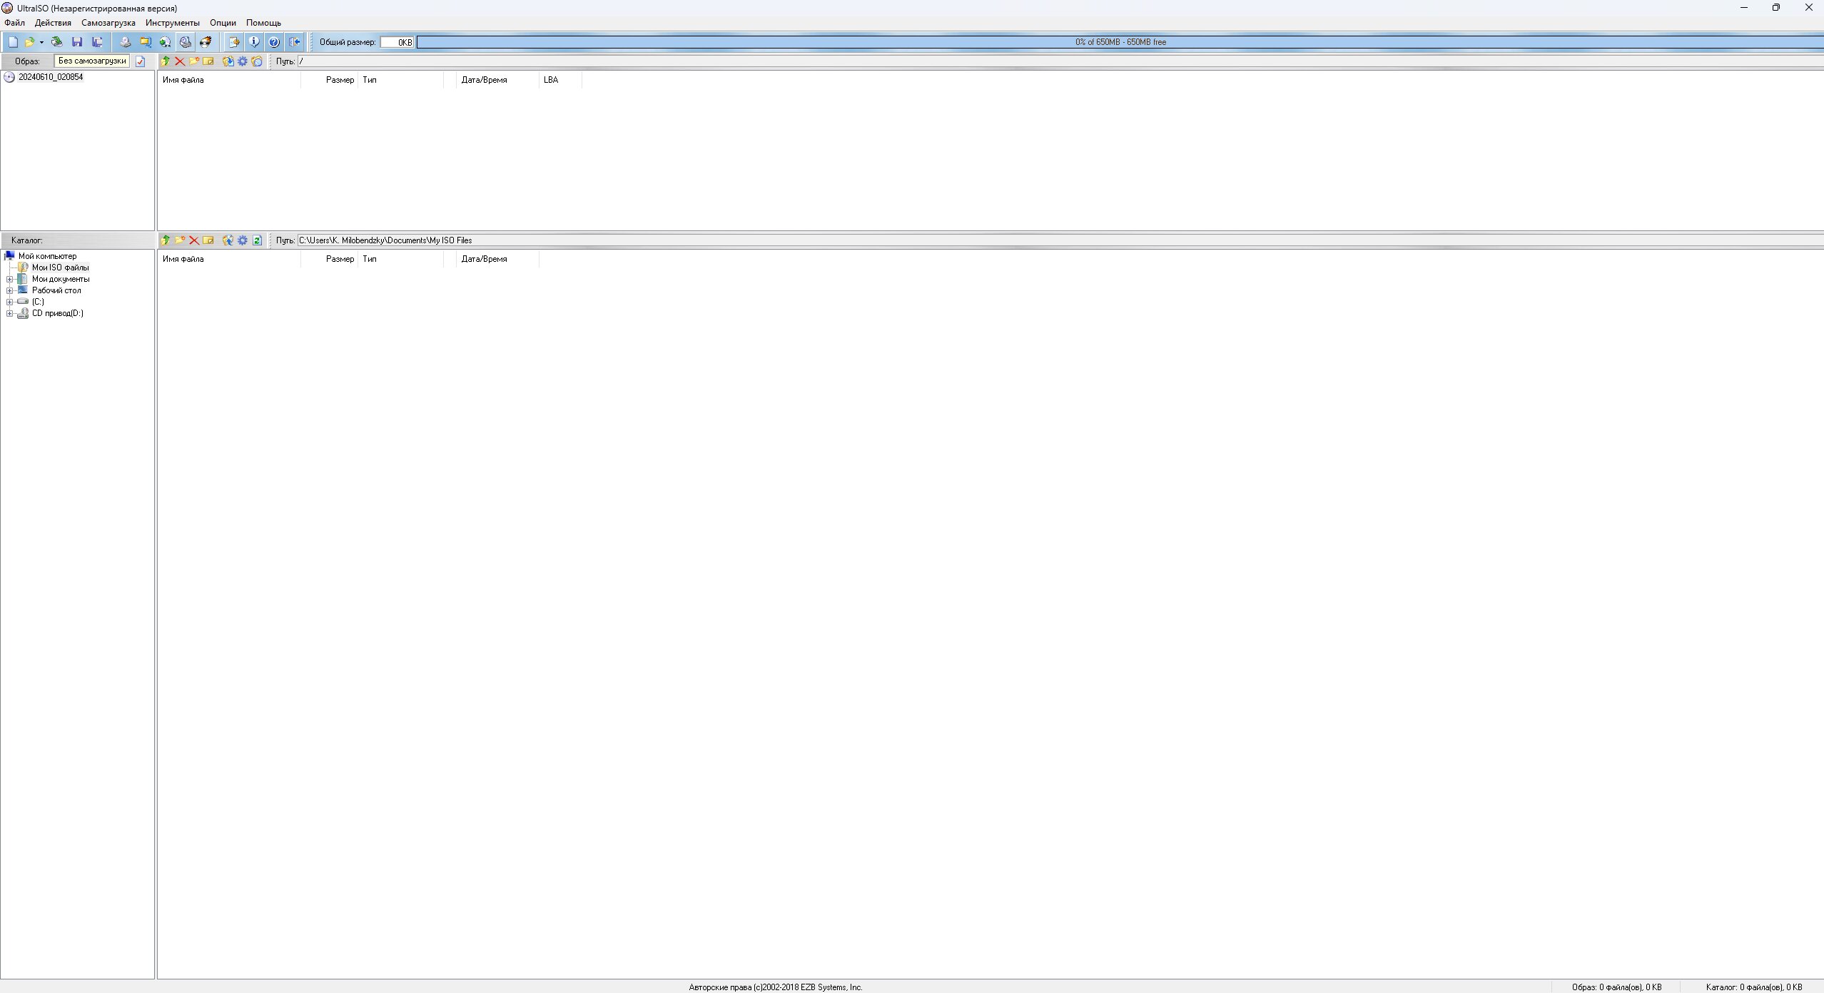Expand the Рабочий стол tree node

pos(10,291)
